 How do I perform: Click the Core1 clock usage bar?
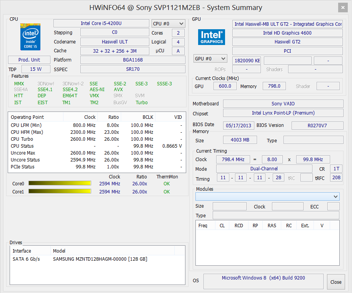click(60, 191)
